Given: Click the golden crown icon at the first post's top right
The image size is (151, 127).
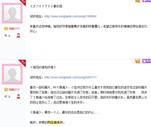Looking at the screenshot, I should (x=138, y=1).
